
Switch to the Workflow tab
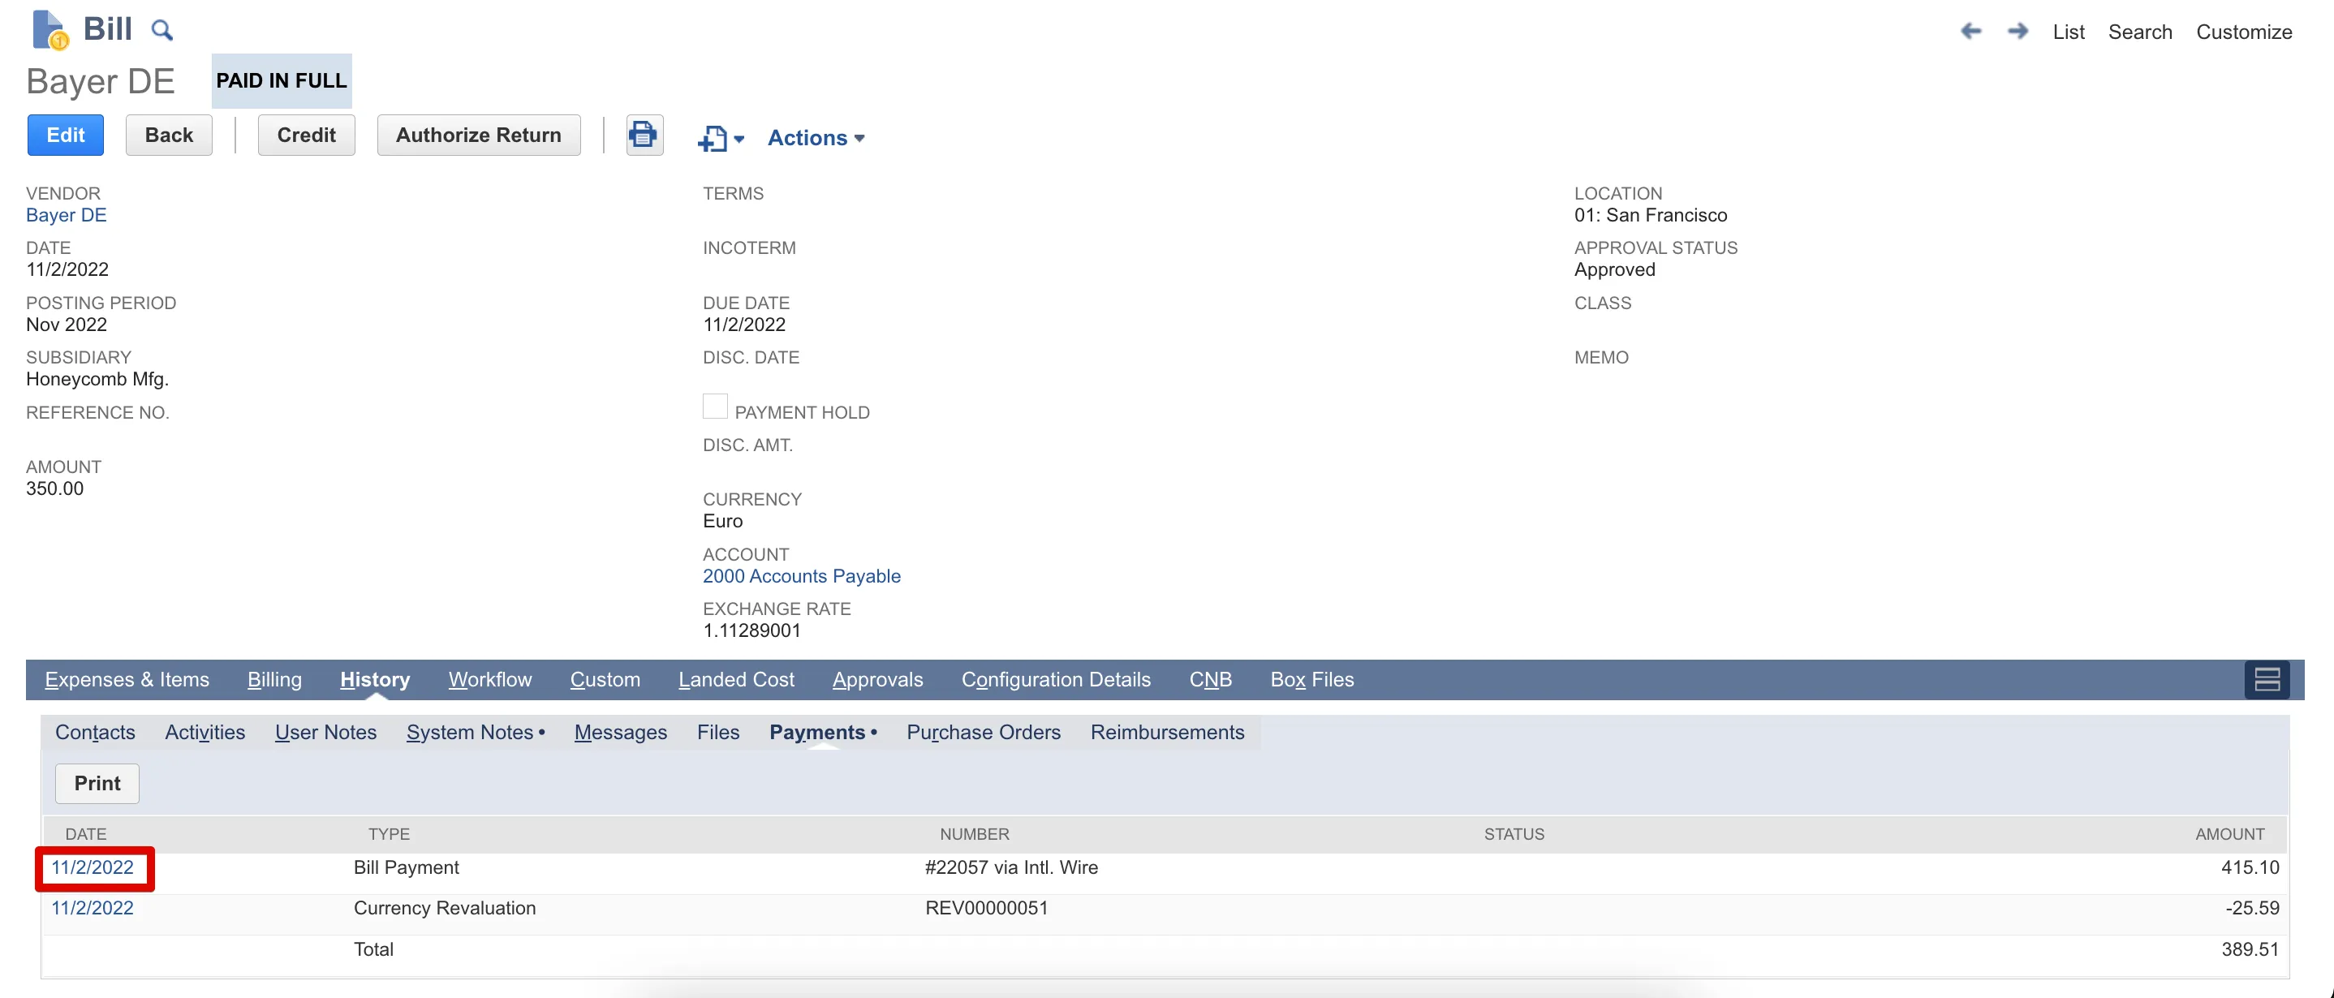click(490, 679)
